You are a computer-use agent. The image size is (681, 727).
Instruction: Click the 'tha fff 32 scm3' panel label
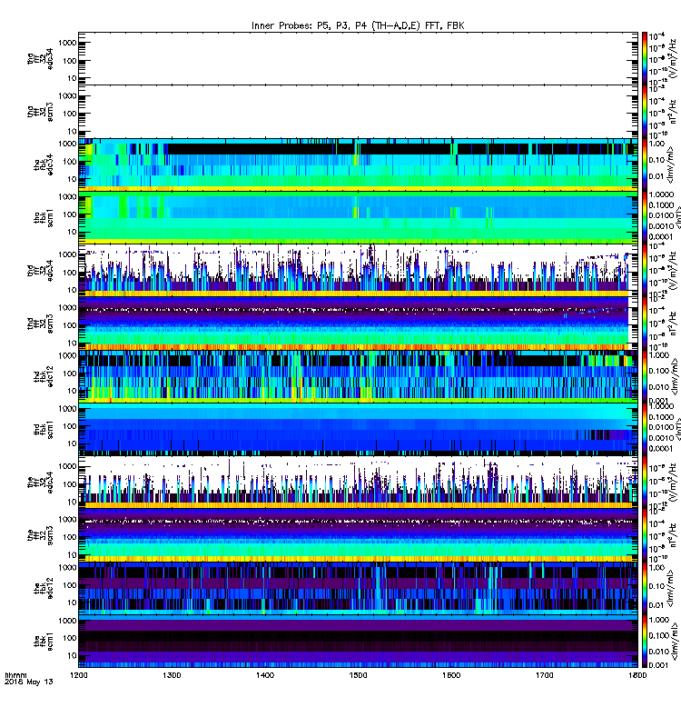pos(40,112)
